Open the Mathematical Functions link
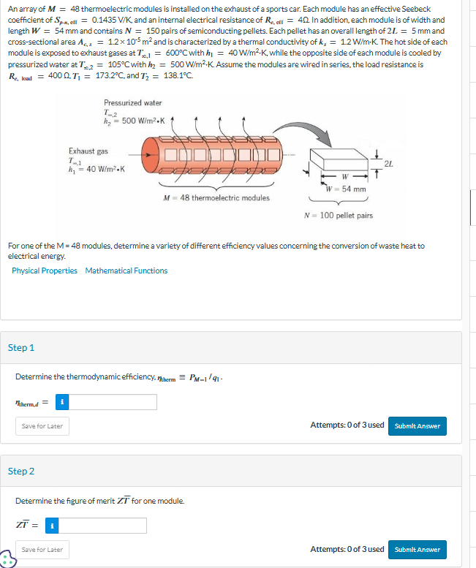The width and height of the screenshot is (476, 568). [126, 270]
